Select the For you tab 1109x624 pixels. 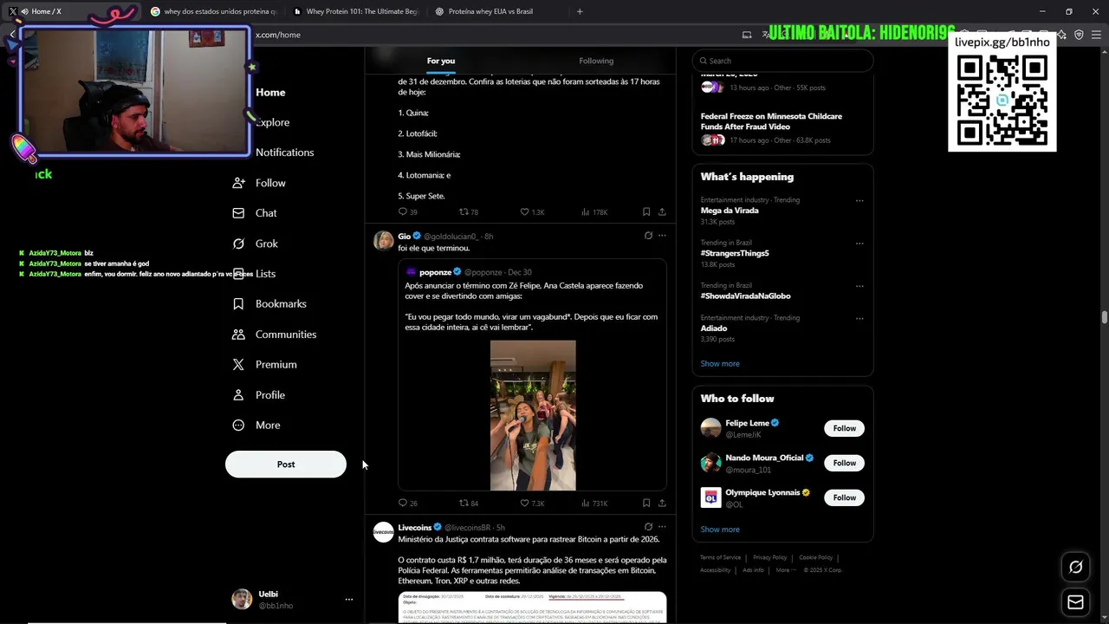coord(441,61)
